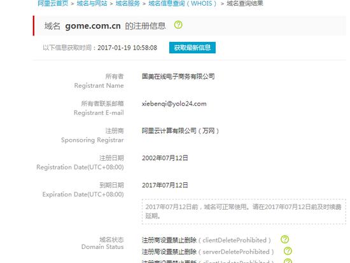The width and height of the screenshot is (350, 263).
Task: Click the Sponsoring Registrar label
Action: pyautogui.click(x=92, y=140)
